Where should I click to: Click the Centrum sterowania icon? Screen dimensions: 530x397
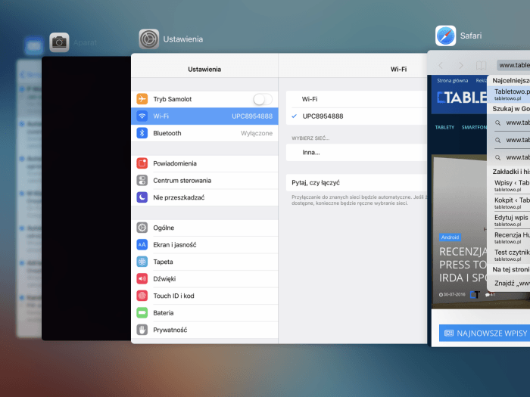(x=142, y=180)
